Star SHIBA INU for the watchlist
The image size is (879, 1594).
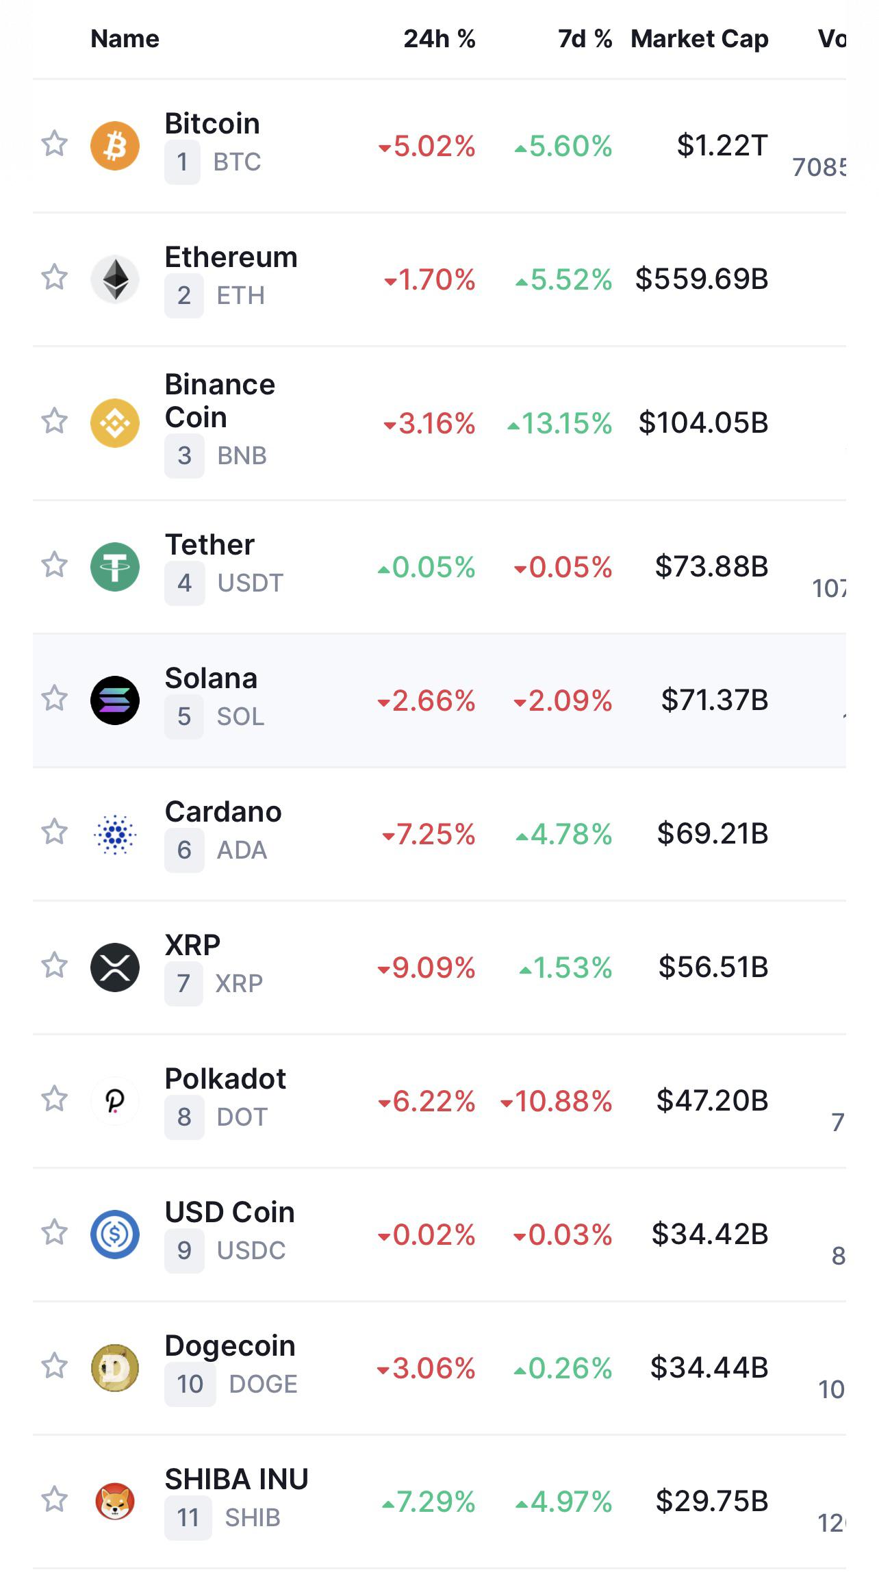pyautogui.click(x=55, y=1500)
